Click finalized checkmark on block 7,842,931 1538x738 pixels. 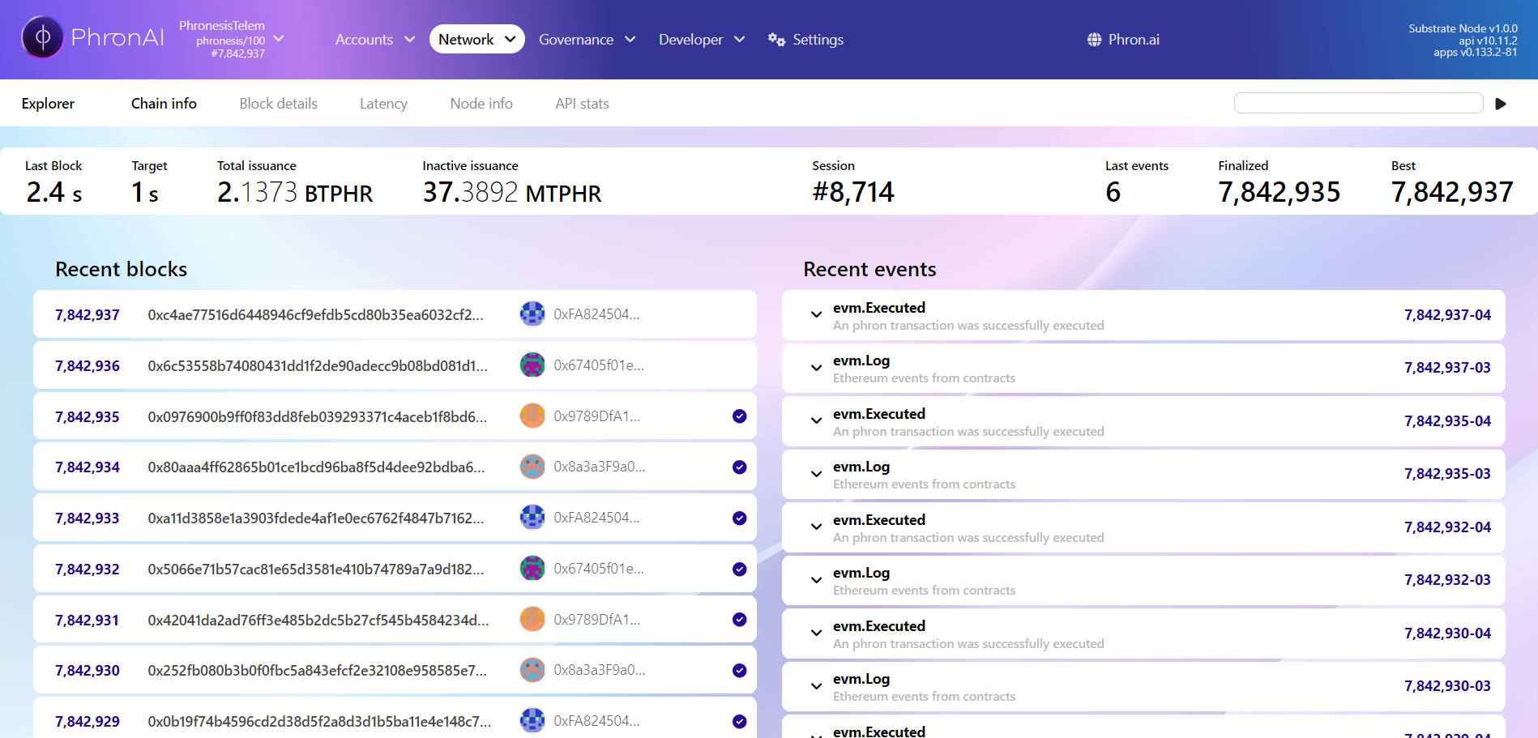739,620
